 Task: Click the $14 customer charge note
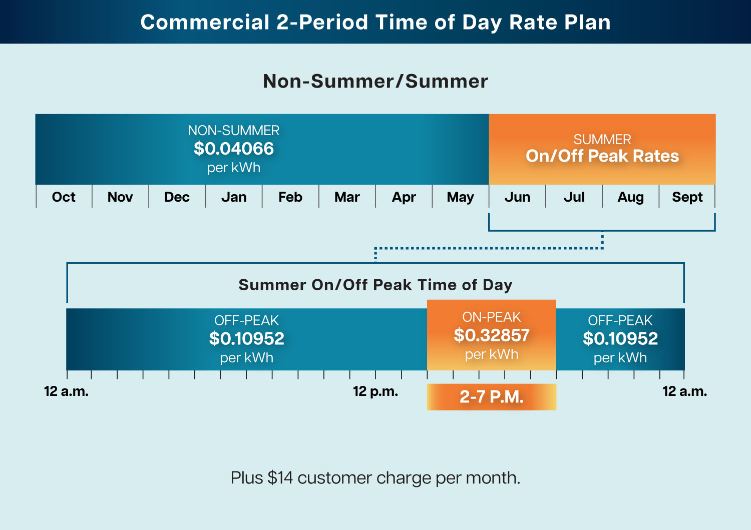tap(375, 478)
